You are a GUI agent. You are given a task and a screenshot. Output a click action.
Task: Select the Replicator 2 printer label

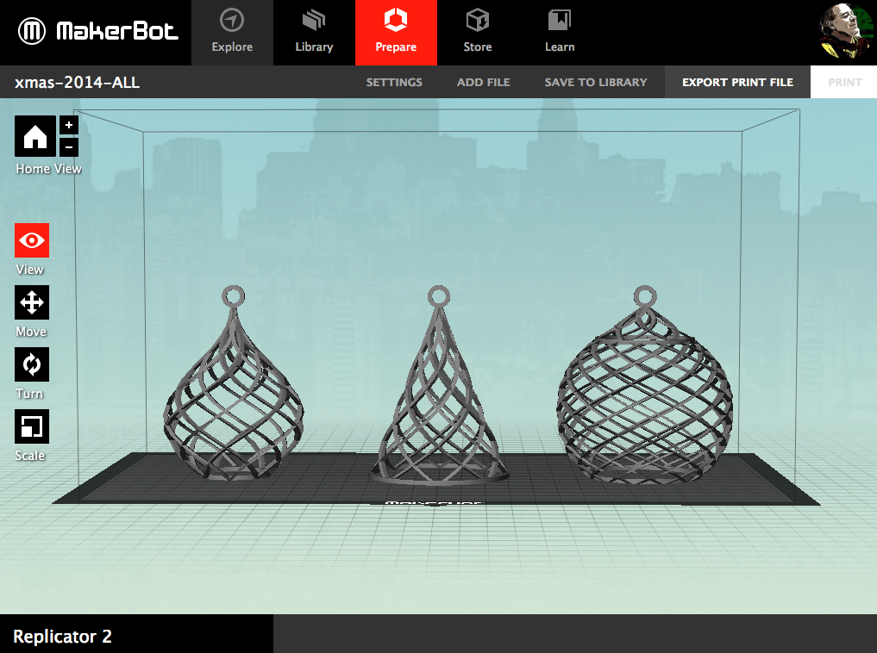click(x=63, y=637)
